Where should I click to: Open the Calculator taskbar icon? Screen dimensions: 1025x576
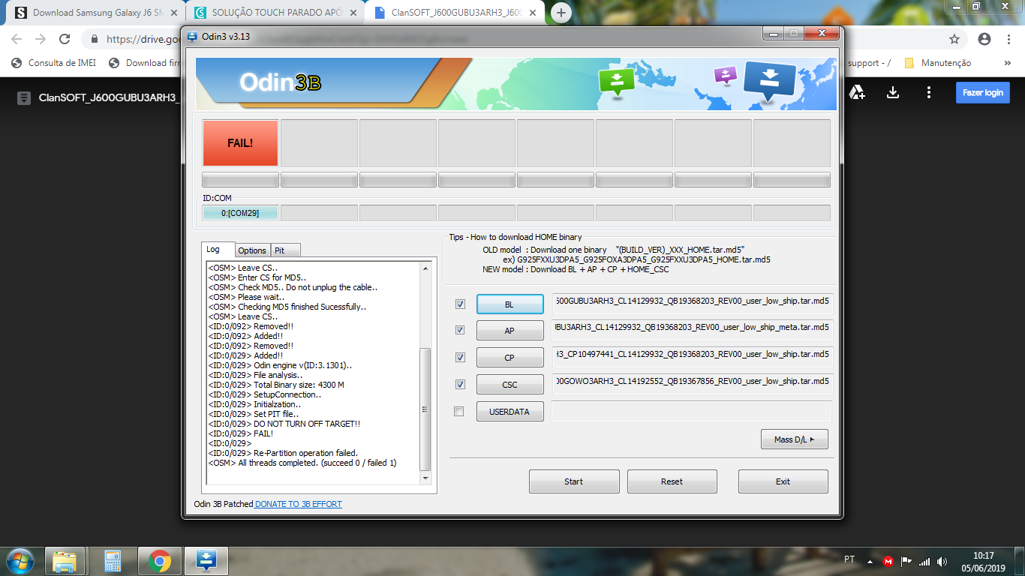113,560
